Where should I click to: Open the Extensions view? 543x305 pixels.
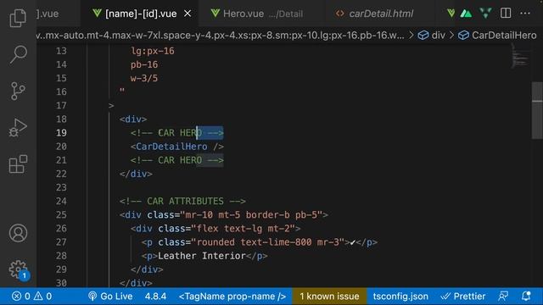pos(18,164)
